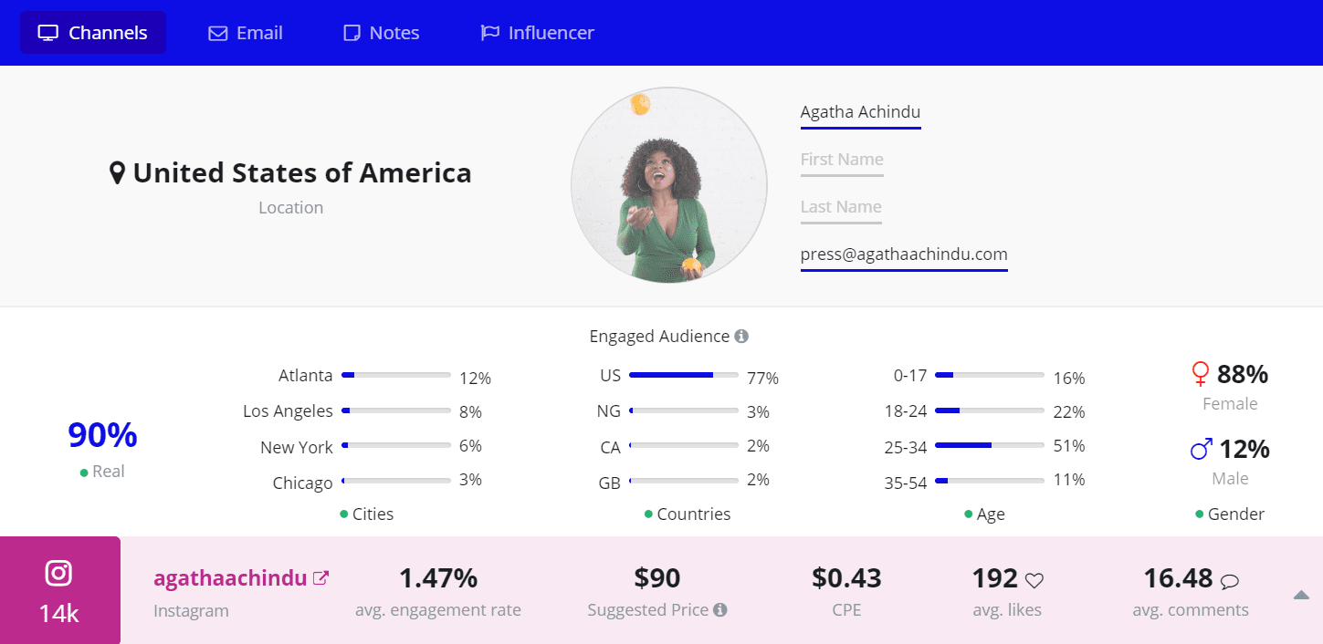Click the female gender symbol icon
The image size is (1323, 644).
pyautogui.click(x=1201, y=374)
